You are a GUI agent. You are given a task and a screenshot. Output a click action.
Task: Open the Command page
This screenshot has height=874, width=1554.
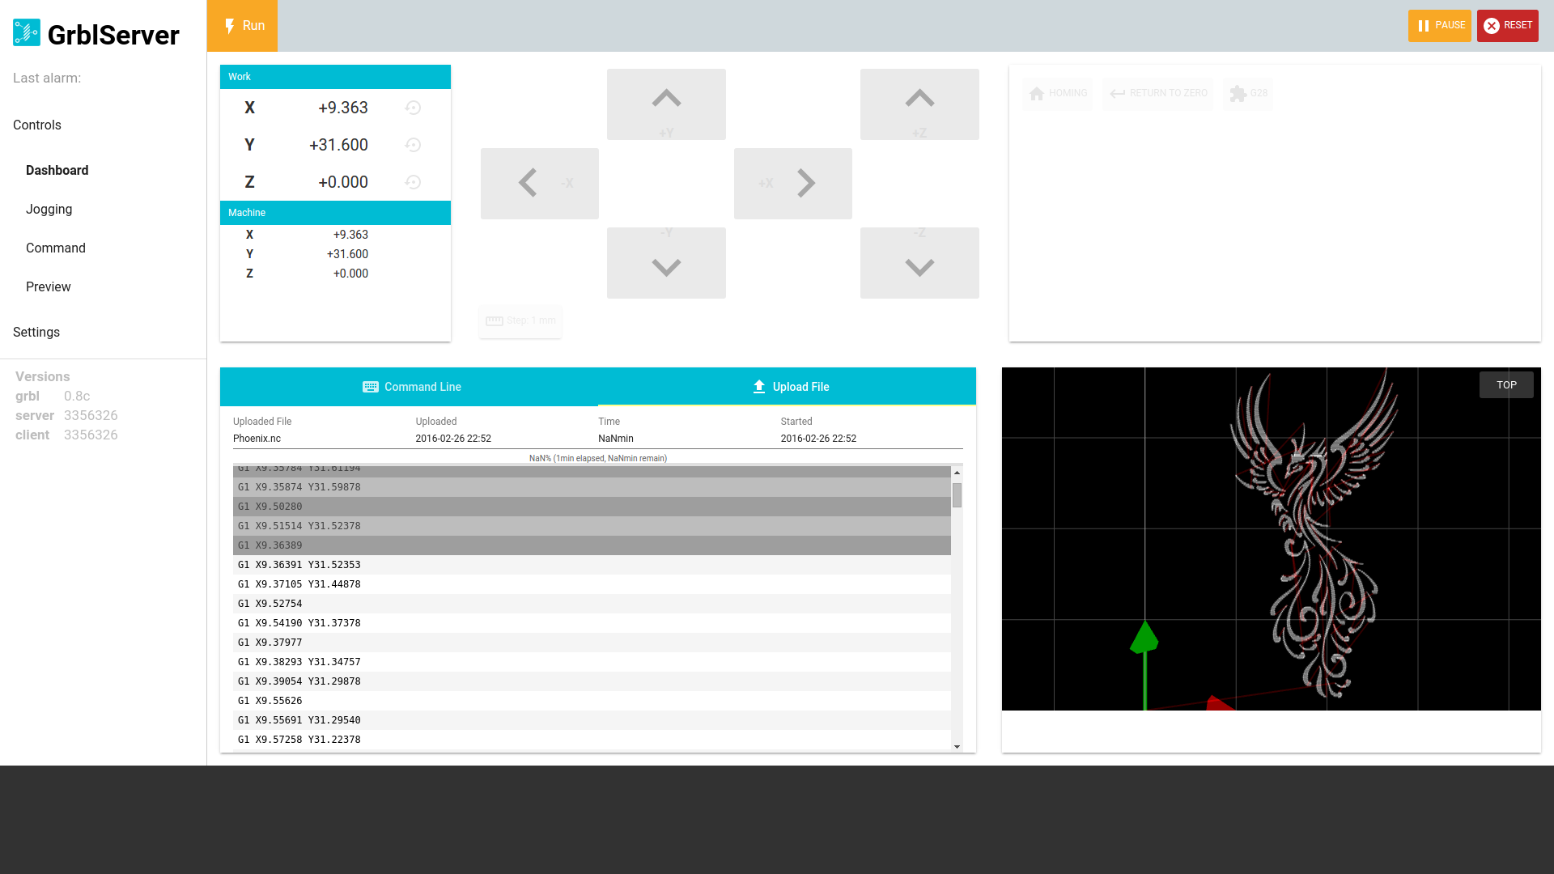(x=56, y=248)
